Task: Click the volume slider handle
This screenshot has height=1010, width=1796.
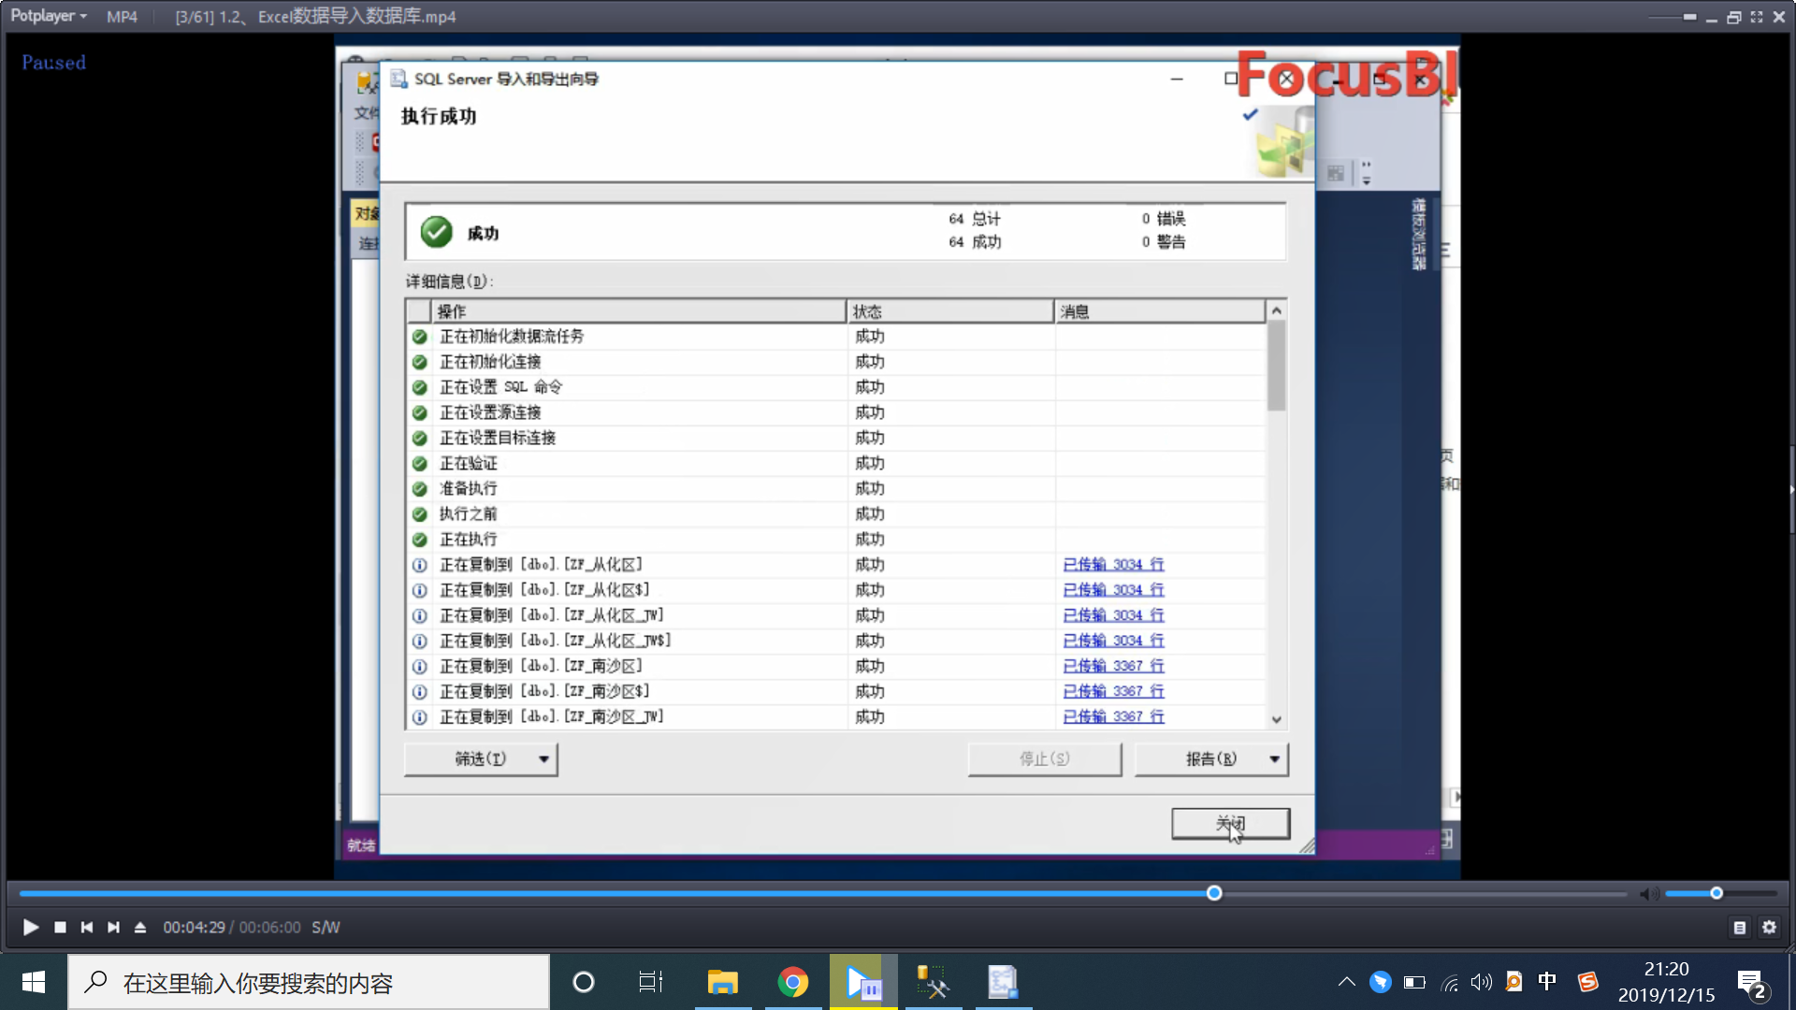Action: click(x=1716, y=893)
